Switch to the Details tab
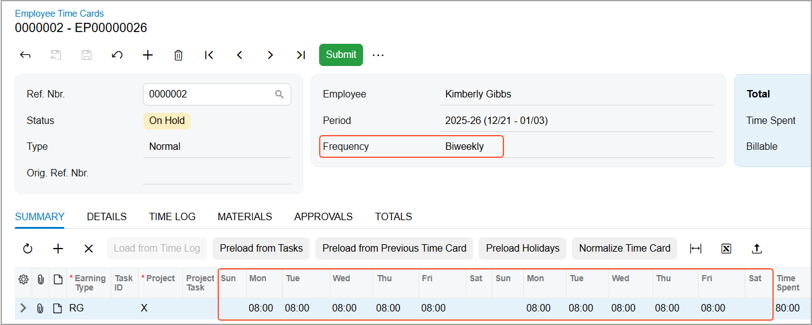 [x=106, y=216]
